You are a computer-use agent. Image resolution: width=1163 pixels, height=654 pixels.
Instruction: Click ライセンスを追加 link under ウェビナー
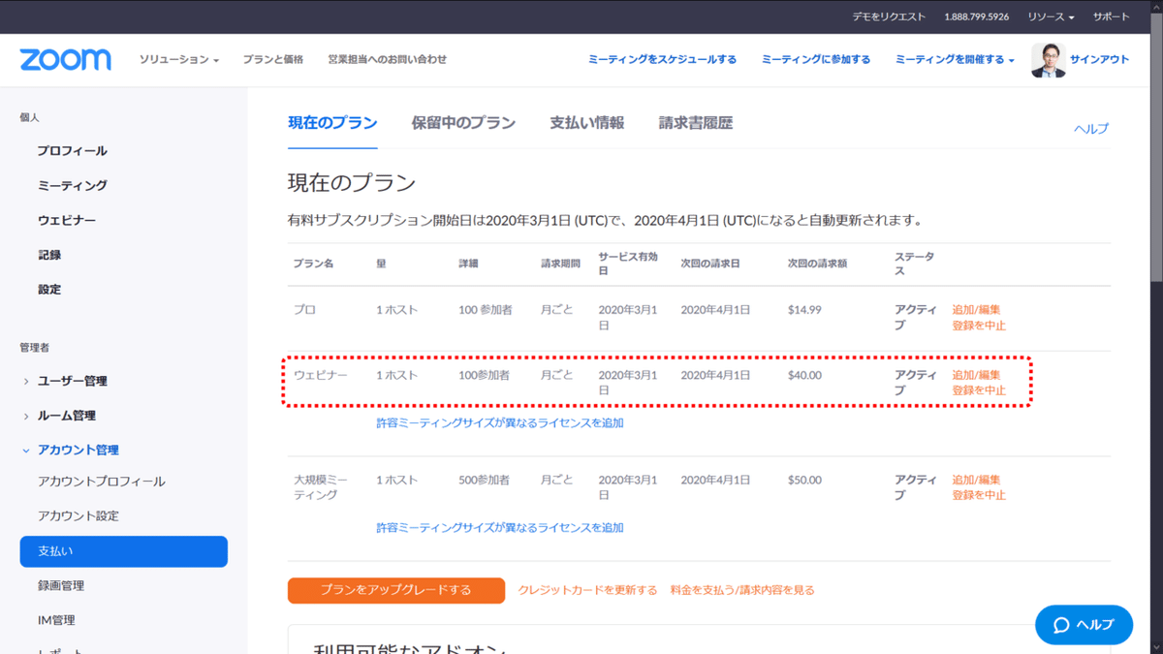click(x=500, y=423)
